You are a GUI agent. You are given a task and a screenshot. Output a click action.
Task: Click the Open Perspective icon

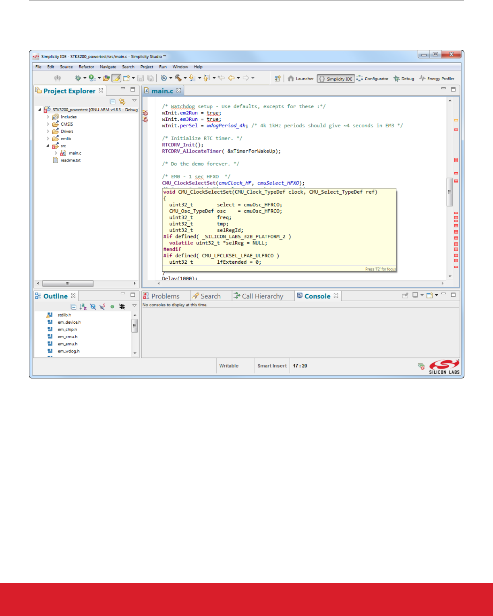(278, 79)
